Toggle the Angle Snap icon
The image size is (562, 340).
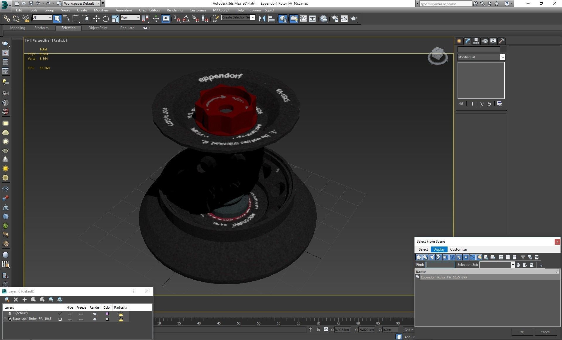tap(186, 19)
